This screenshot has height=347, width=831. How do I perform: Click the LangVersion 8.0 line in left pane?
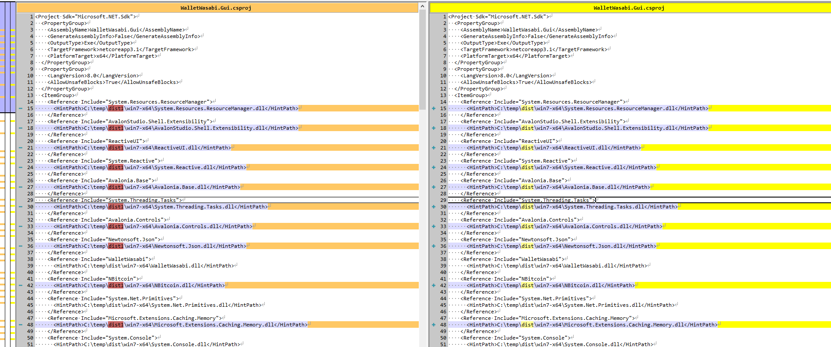tap(94, 76)
